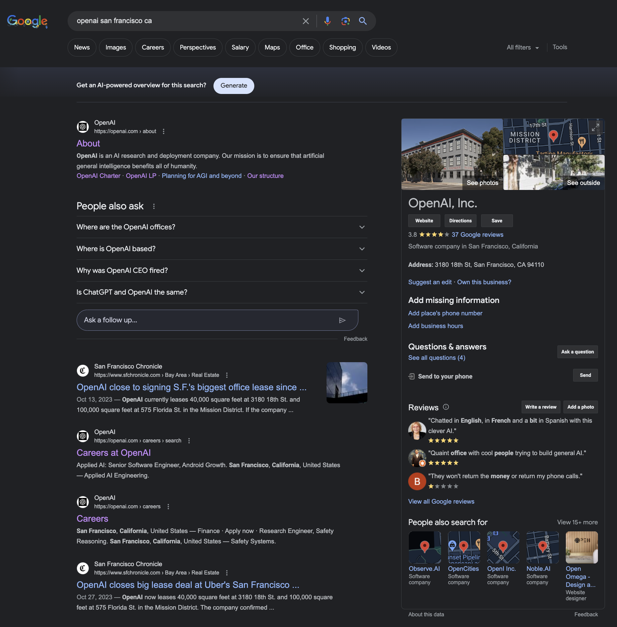
Task: Click the magnifying glass to search
Action: pyautogui.click(x=363, y=21)
